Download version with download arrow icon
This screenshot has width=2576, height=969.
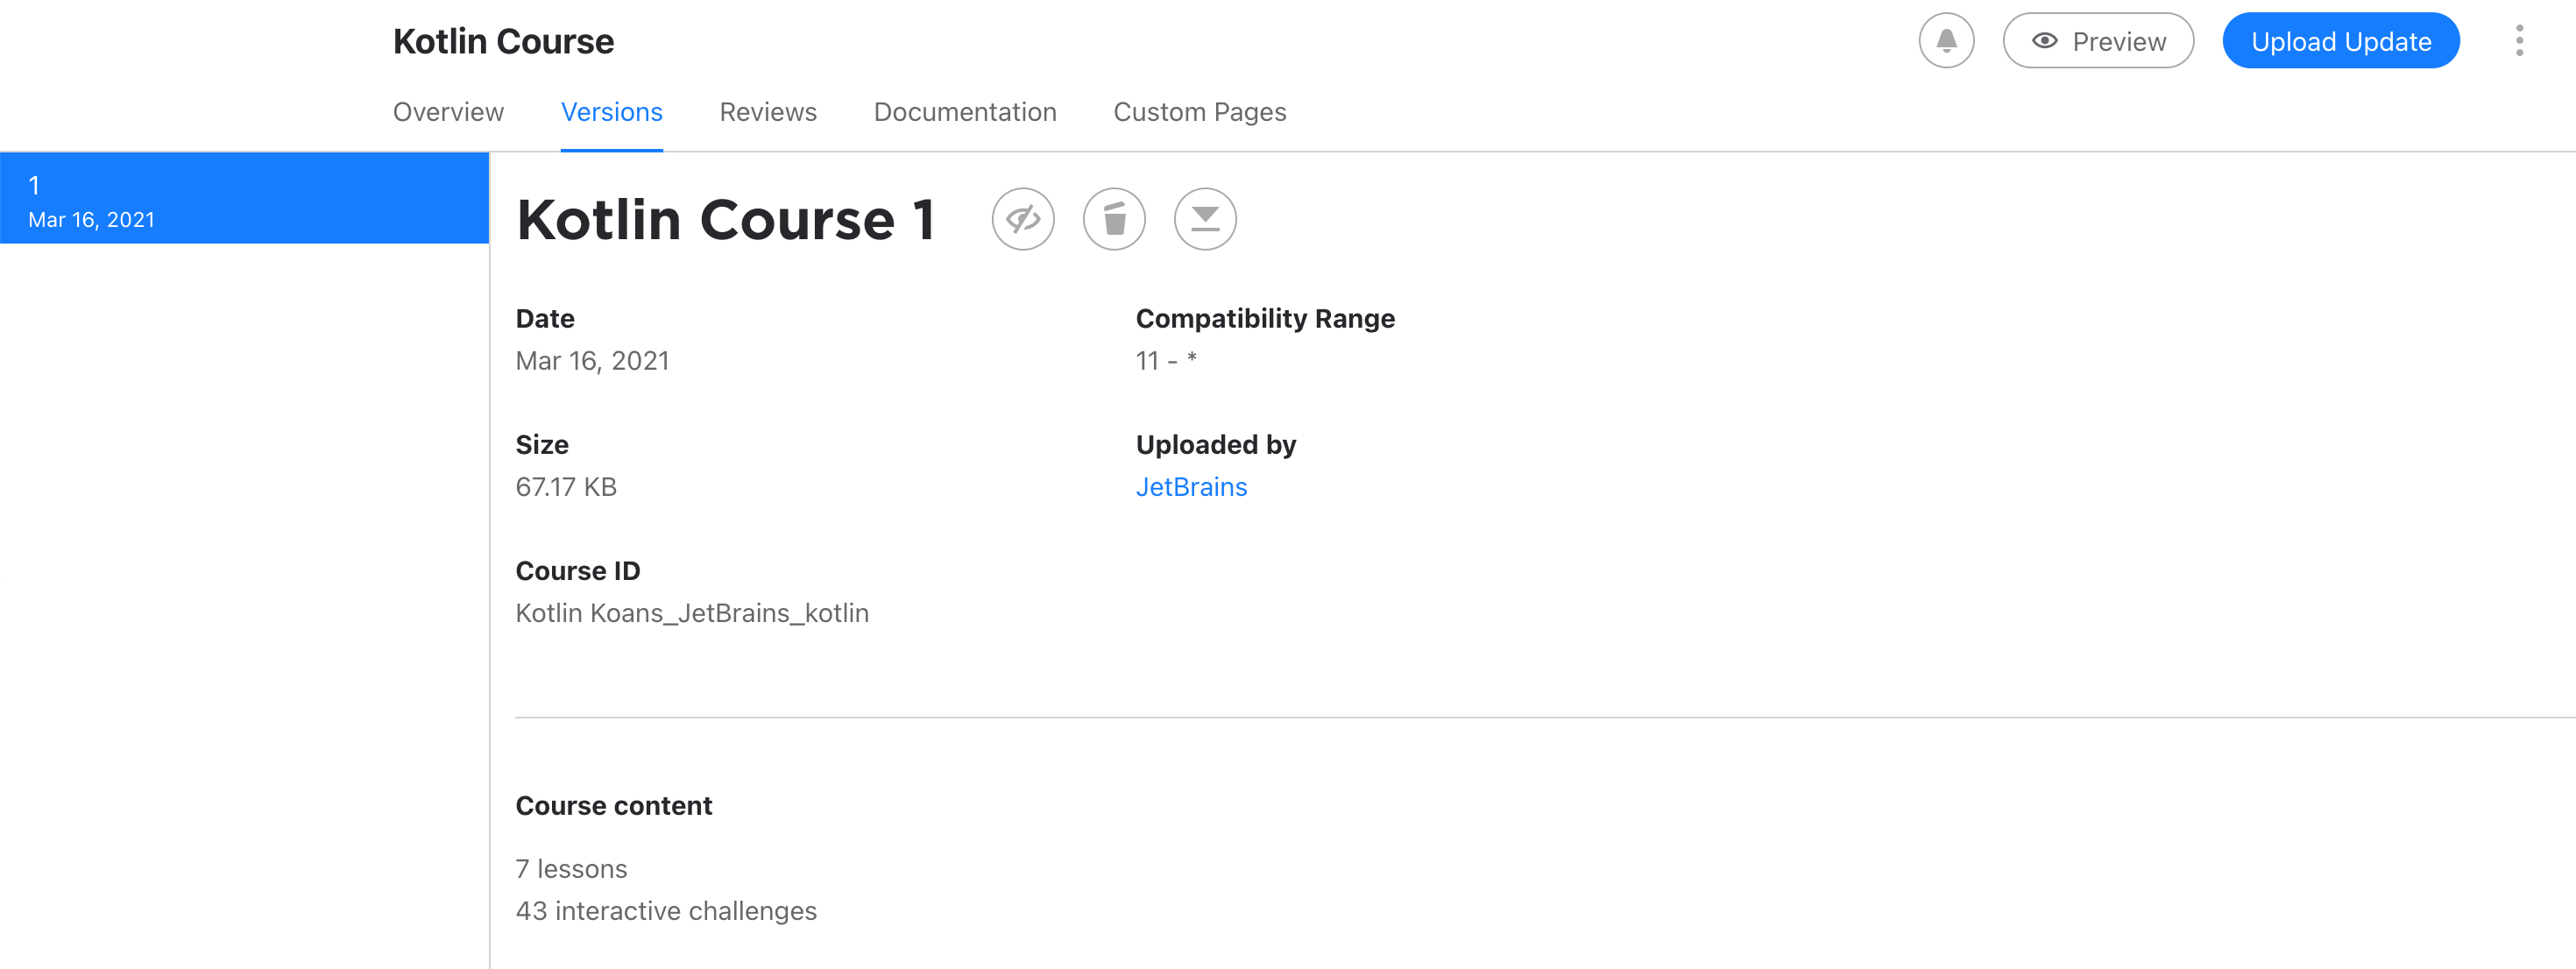(x=1204, y=219)
